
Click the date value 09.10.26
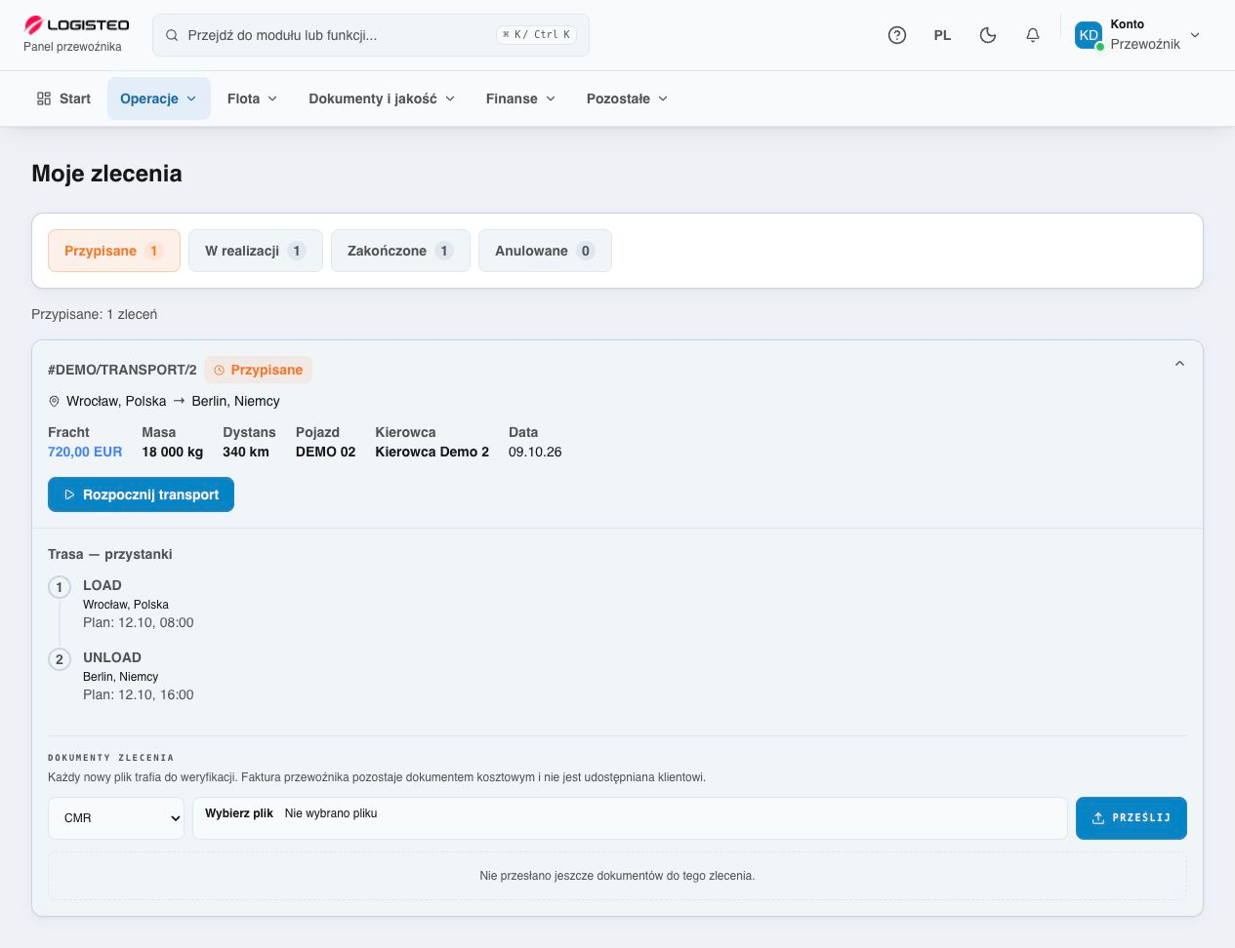(x=535, y=452)
